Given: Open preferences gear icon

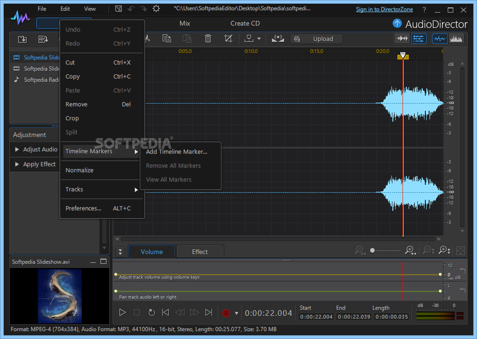Looking at the screenshot, I should pos(156,8).
